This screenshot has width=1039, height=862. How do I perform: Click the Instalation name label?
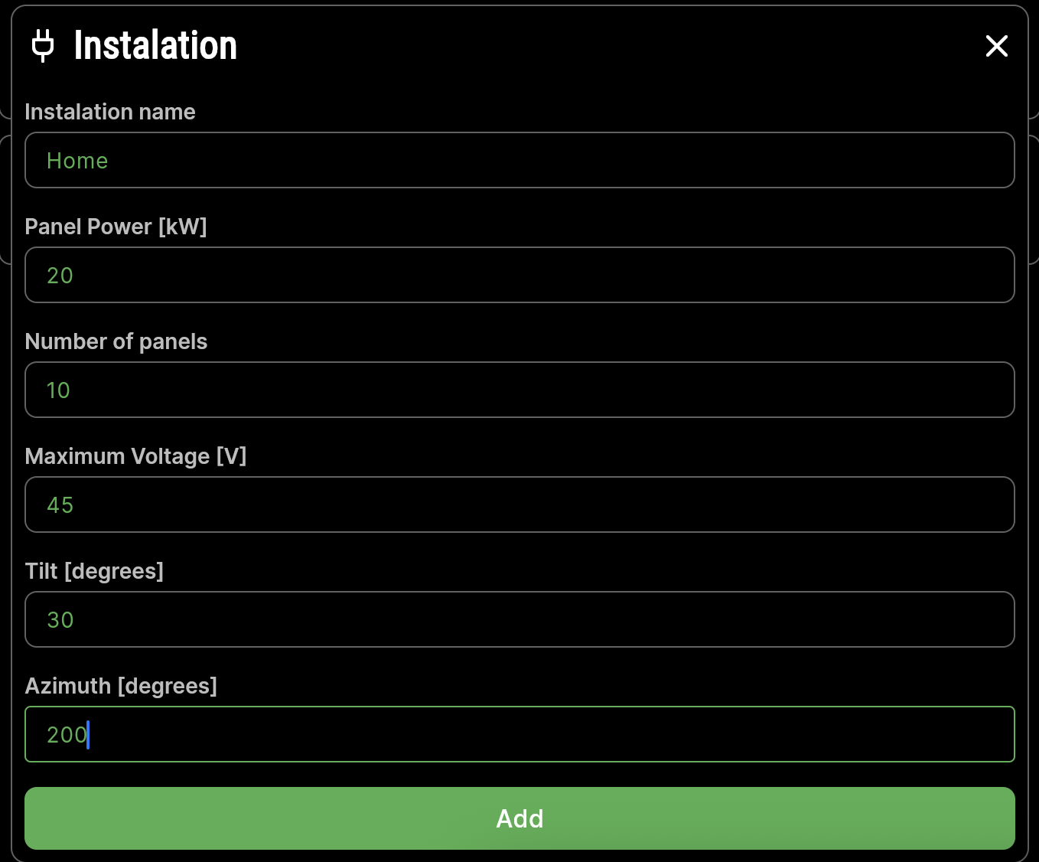pos(109,112)
